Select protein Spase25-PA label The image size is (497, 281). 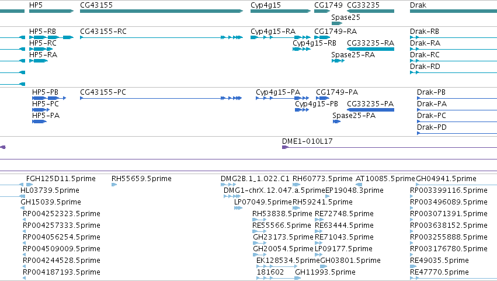[354, 116]
